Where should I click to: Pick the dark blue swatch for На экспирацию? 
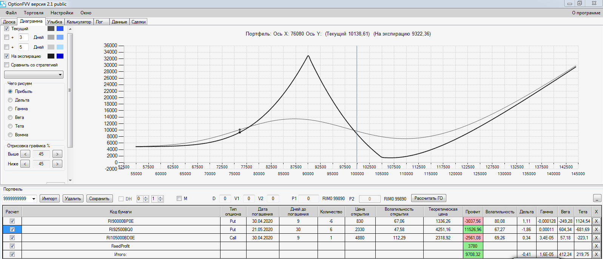click(60, 56)
